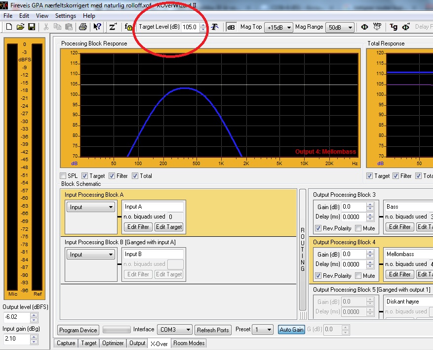This screenshot has height=350, width=433.
Task: Click Edit Target in Input Processing Block A
Action: tap(169, 227)
